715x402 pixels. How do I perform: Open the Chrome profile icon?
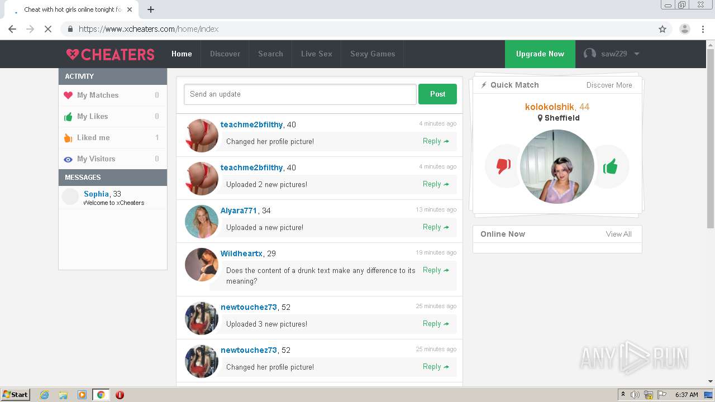684,29
